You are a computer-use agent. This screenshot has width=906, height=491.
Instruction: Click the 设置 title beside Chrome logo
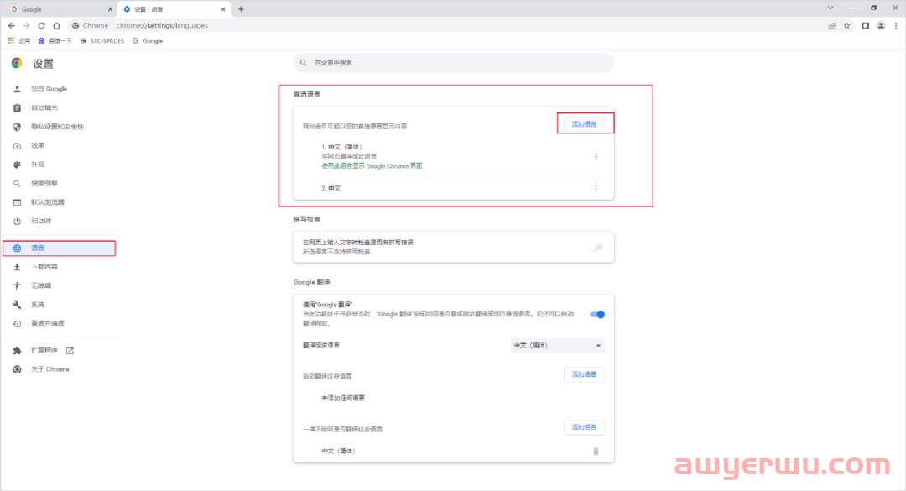[x=44, y=64]
